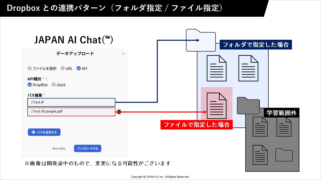The width and height of the screenshot is (321, 180).
Task: Click the gray folder icon labeled 学習範囲外
Action: [248, 105]
